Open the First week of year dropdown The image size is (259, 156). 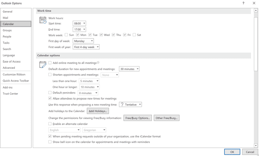[86, 47]
